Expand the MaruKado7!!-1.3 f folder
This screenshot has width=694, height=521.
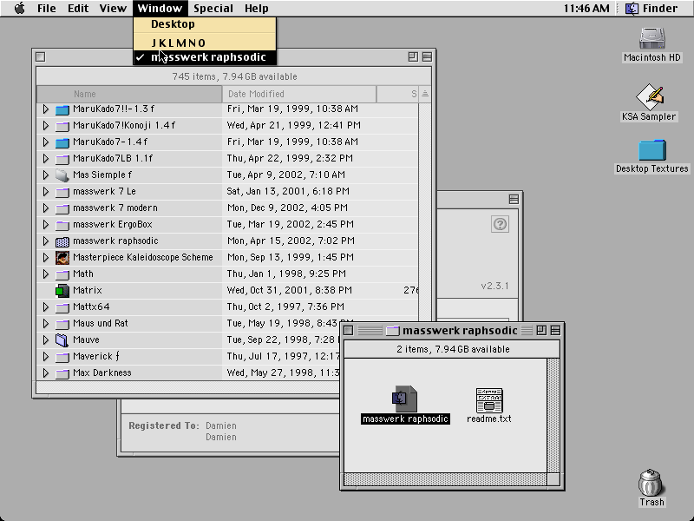(46, 109)
